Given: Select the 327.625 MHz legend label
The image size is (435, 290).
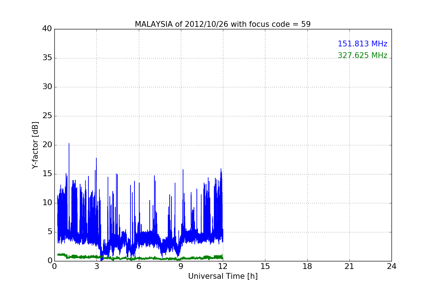Looking at the screenshot, I should tap(362, 55).
